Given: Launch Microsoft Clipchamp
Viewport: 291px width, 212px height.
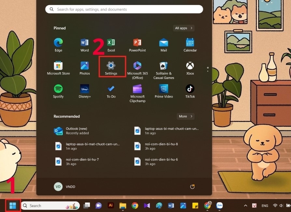Looking at the screenshot, I should pyautogui.click(x=137, y=93).
